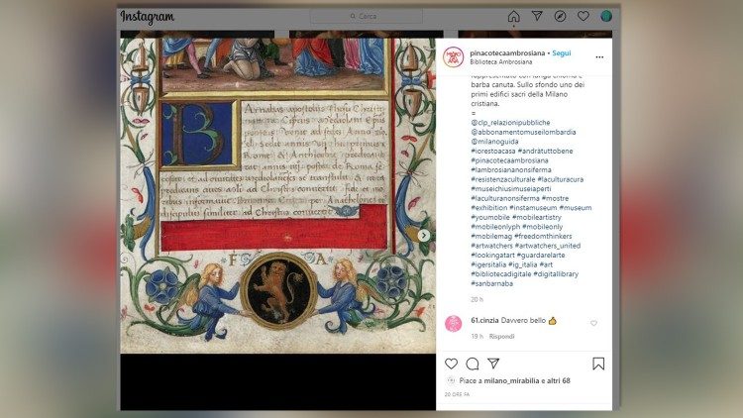Open direct messages paper plane in header

[x=537, y=16]
